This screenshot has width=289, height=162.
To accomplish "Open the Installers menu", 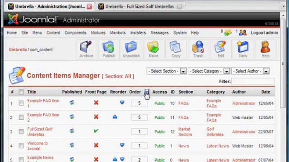I will click(138, 33).
